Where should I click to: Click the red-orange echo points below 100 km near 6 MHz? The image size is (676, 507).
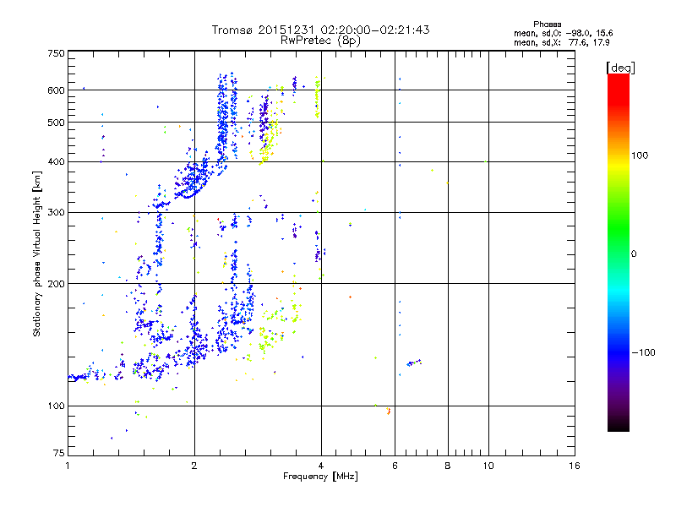(x=389, y=411)
